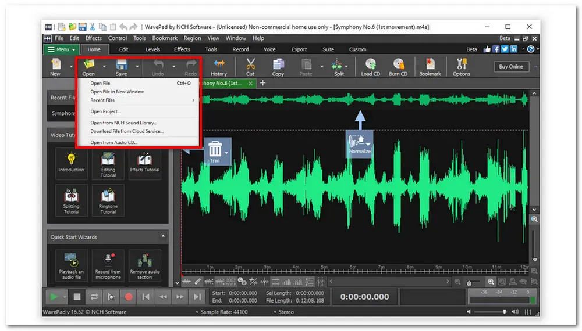Click the rewind transport button
The width and height of the screenshot is (582, 331).
click(163, 297)
